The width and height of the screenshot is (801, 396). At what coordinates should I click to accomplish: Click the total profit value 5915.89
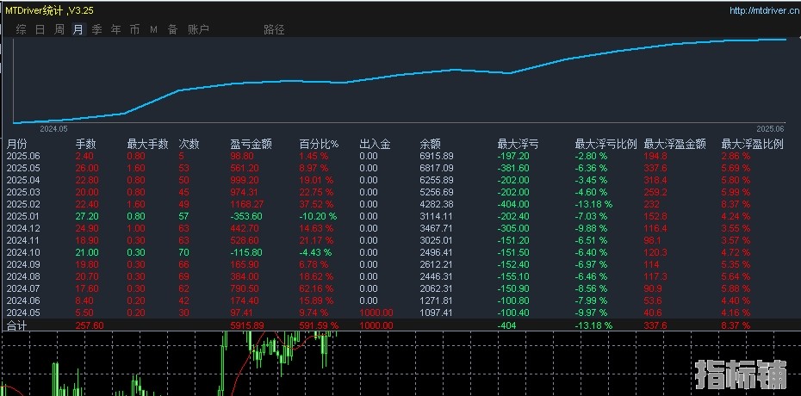click(x=248, y=325)
